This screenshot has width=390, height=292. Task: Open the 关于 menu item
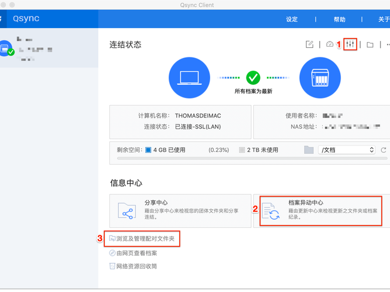[384, 19]
